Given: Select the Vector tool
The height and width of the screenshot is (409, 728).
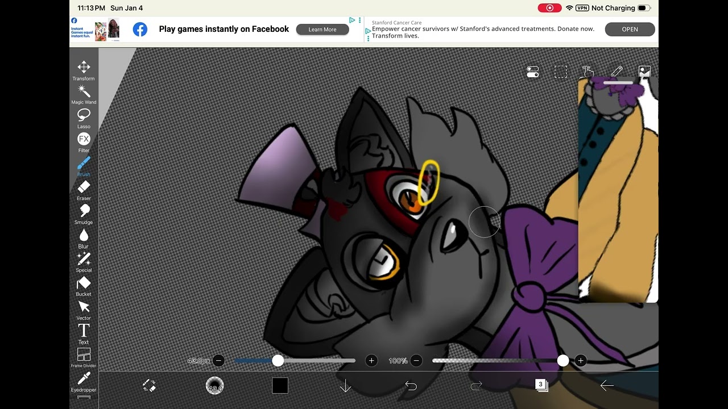Looking at the screenshot, I should pyautogui.click(x=84, y=310).
